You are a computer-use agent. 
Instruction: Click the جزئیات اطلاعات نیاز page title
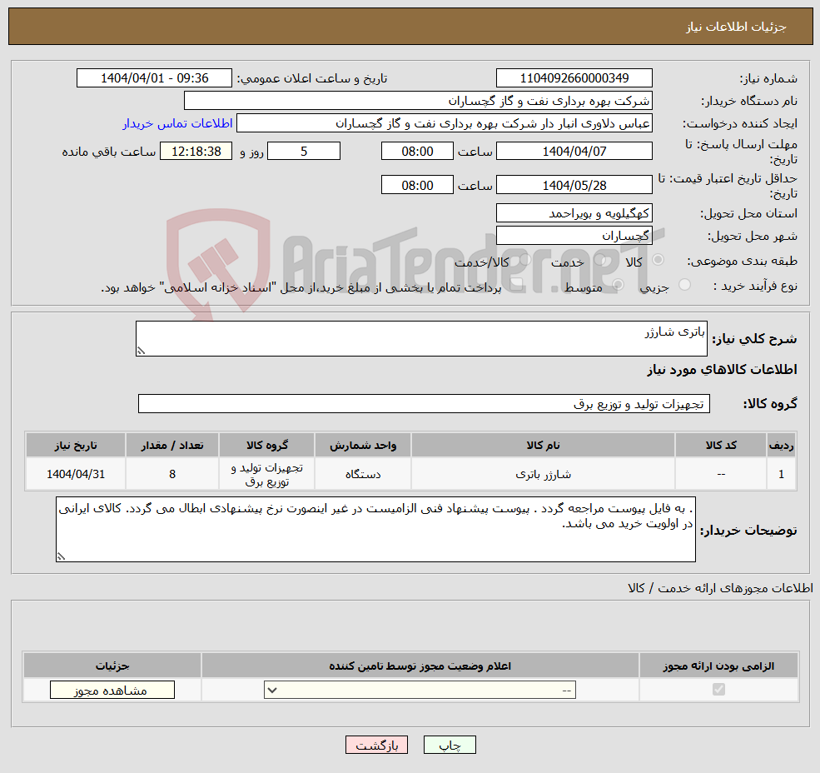[736, 27]
